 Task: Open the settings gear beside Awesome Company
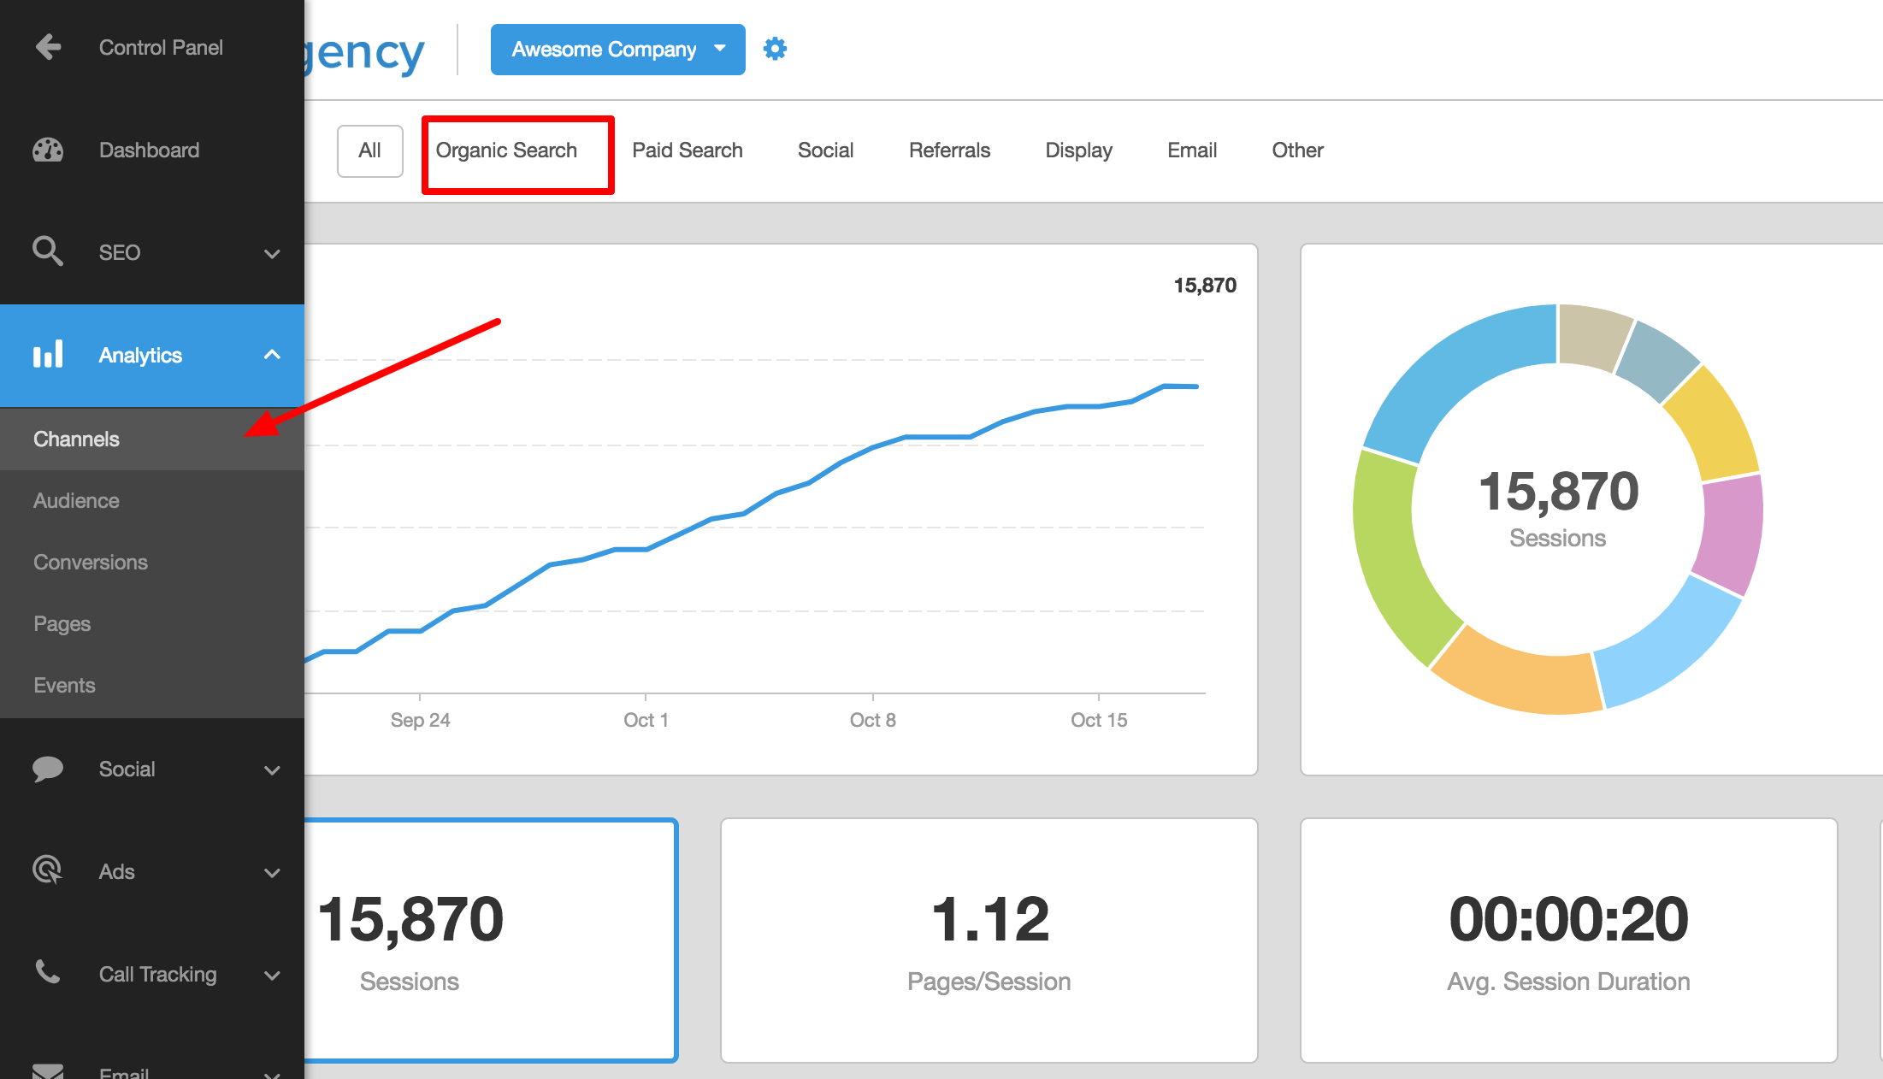coord(775,49)
